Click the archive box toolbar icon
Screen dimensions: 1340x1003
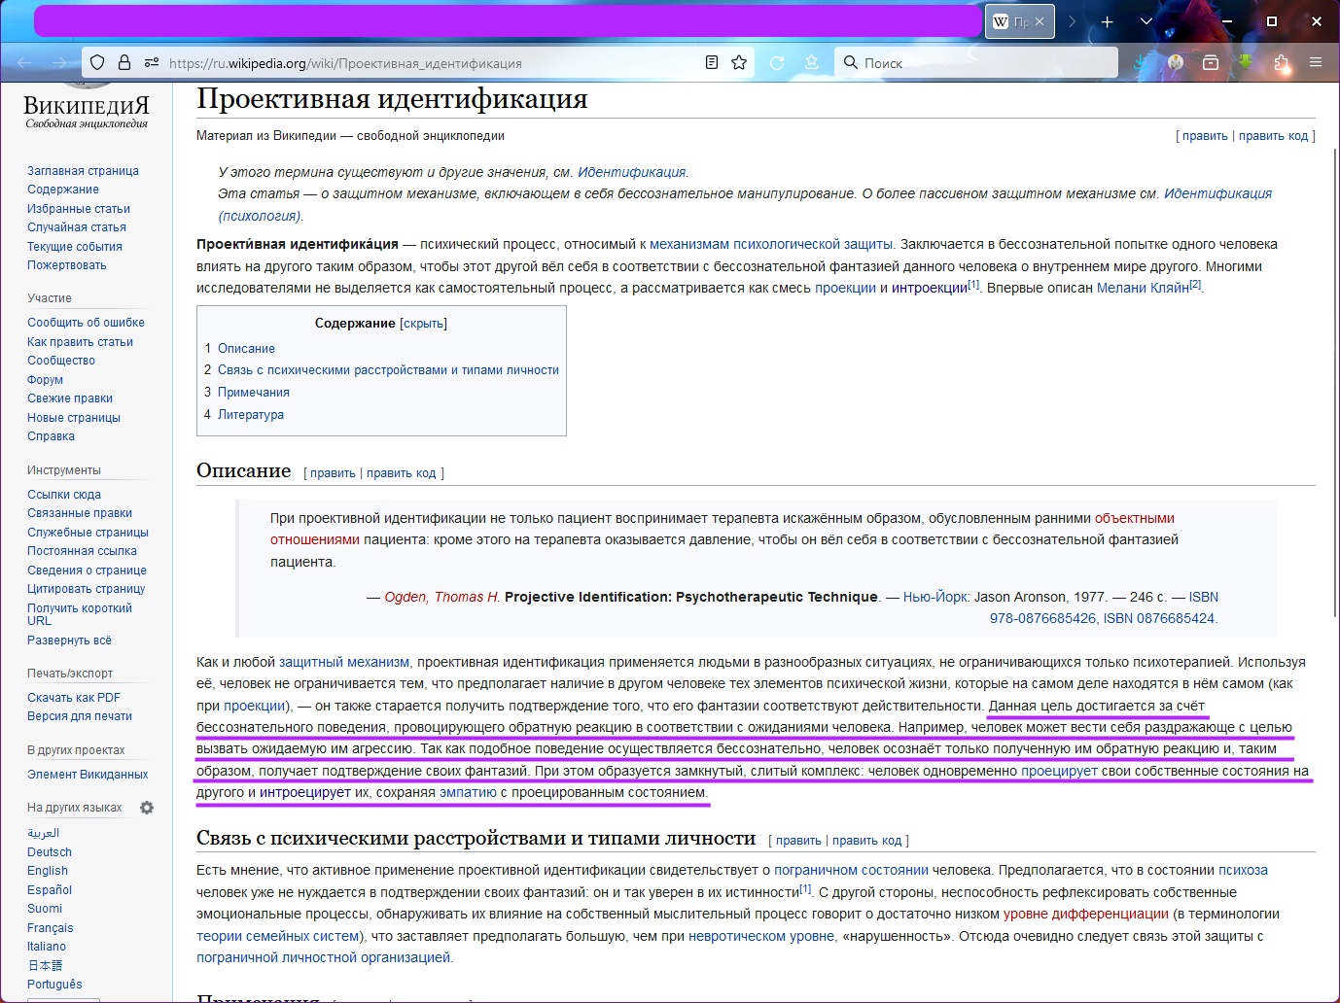(x=1211, y=63)
